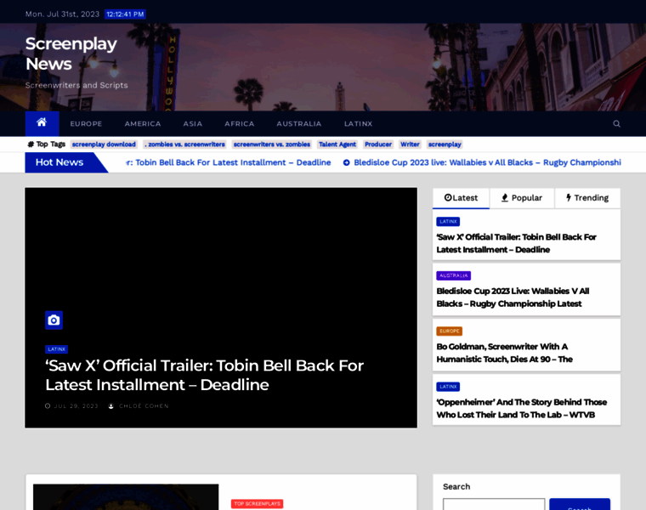Click the TOP SCREENPLAYS category badge
This screenshot has height=510, width=646.
[257, 504]
